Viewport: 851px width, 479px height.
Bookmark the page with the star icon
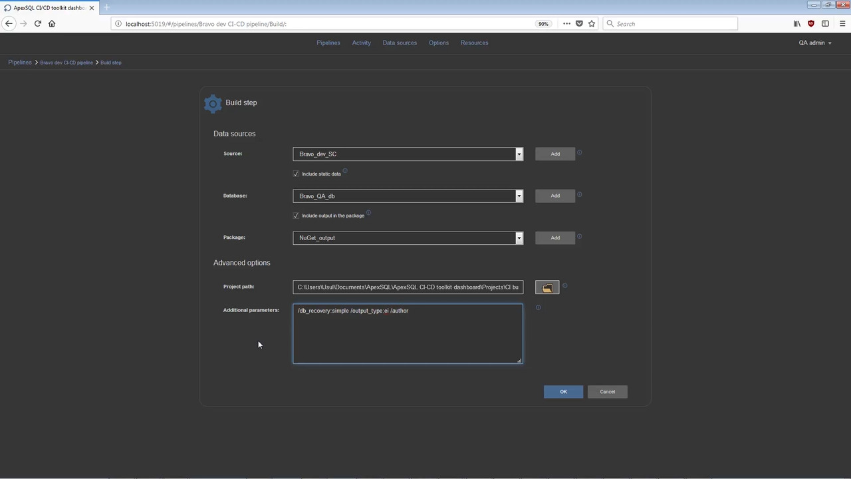point(591,23)
